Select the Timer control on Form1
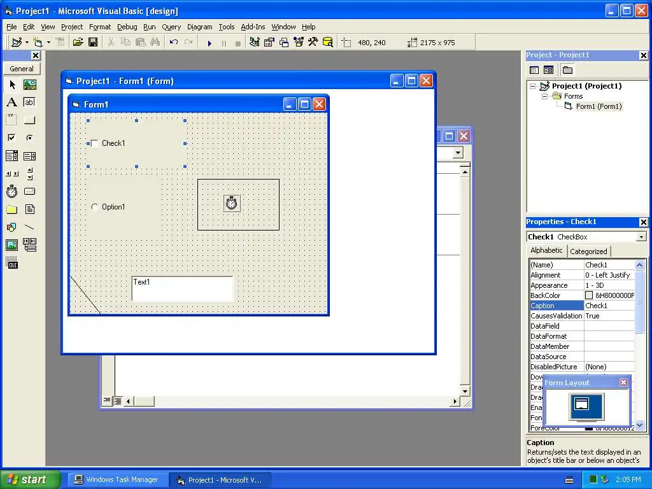Screen dimensions: 652x489 (232, 203)
